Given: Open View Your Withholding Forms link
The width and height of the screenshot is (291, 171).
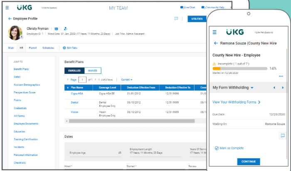Looking at the screenshot, I should tap(236, 102).
